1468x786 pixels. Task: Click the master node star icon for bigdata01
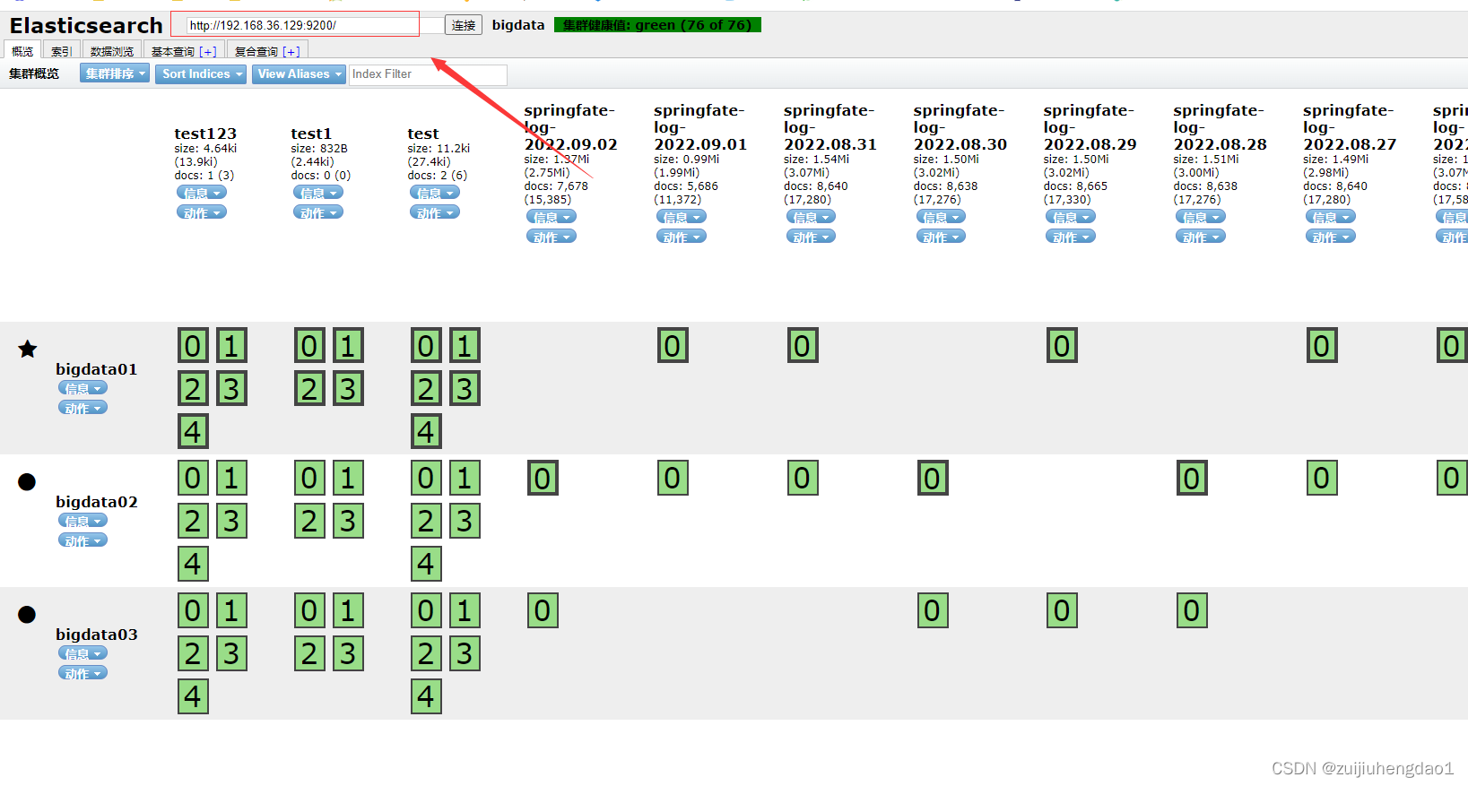coord(28,349)
